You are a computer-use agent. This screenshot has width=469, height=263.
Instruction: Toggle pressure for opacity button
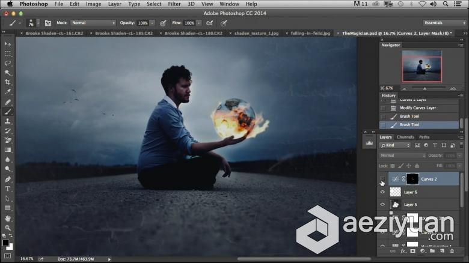[163, 23]
